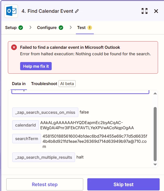Click the value 'false'
Image resolution: width=164 pixels, height=191 pixels.
click(x=84, y=112)
